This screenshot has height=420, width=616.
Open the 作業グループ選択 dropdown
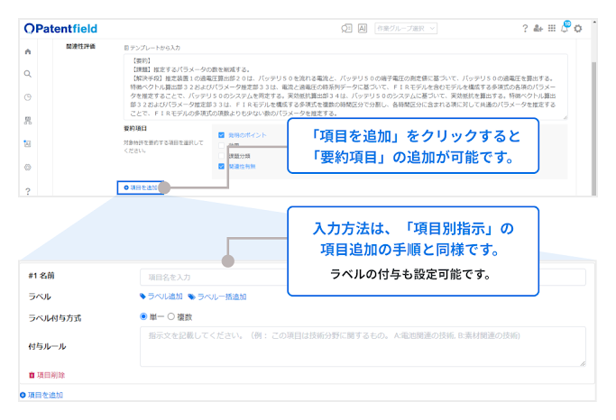[406, 29]
